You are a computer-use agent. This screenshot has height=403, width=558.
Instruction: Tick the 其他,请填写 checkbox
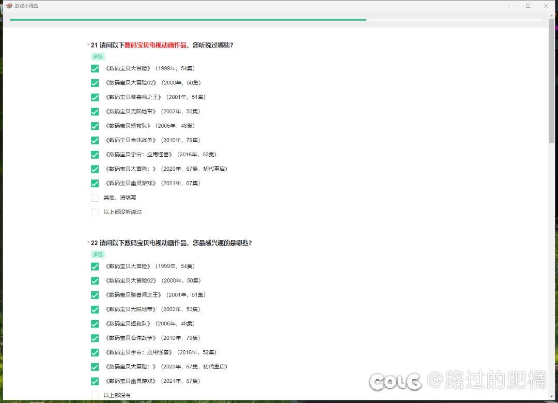95,198
